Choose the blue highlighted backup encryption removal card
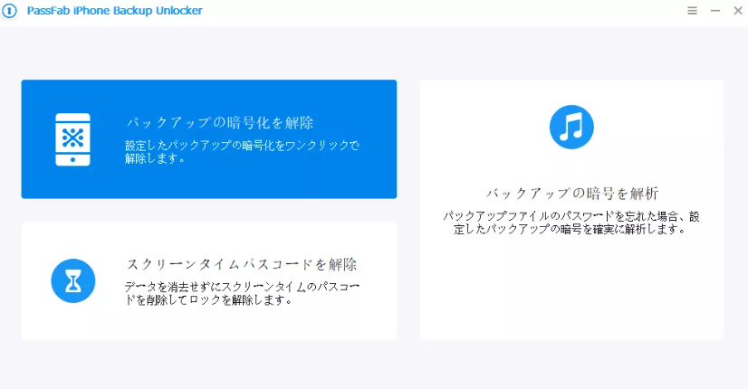The width and height of the screenshot is (748, 389). pos(208,181)
